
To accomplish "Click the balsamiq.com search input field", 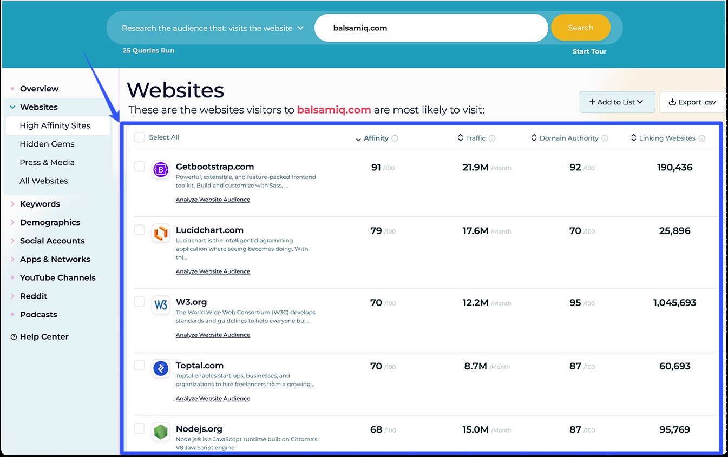I will [x=430, y=27].
